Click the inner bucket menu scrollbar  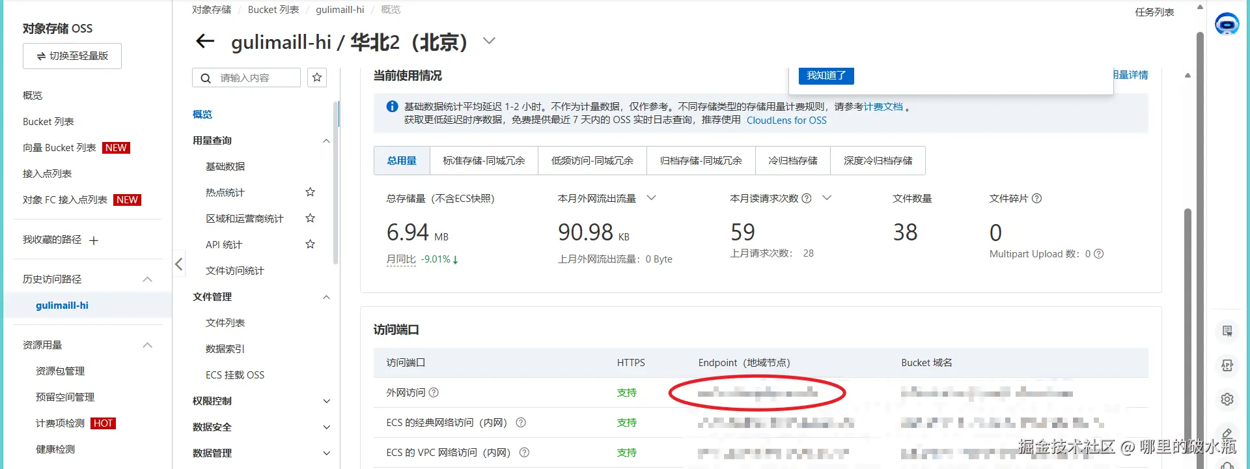click(x=336, y=182)
